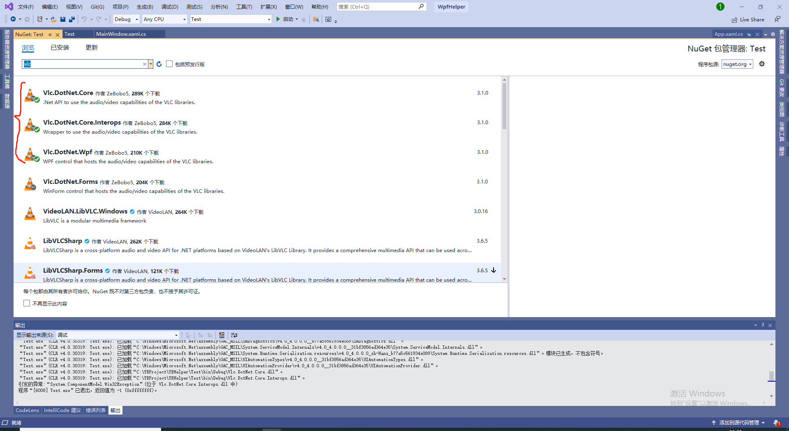Screen dimensions: 789x431
Task: Open NuGet package source settings gear
Action: 762,64
